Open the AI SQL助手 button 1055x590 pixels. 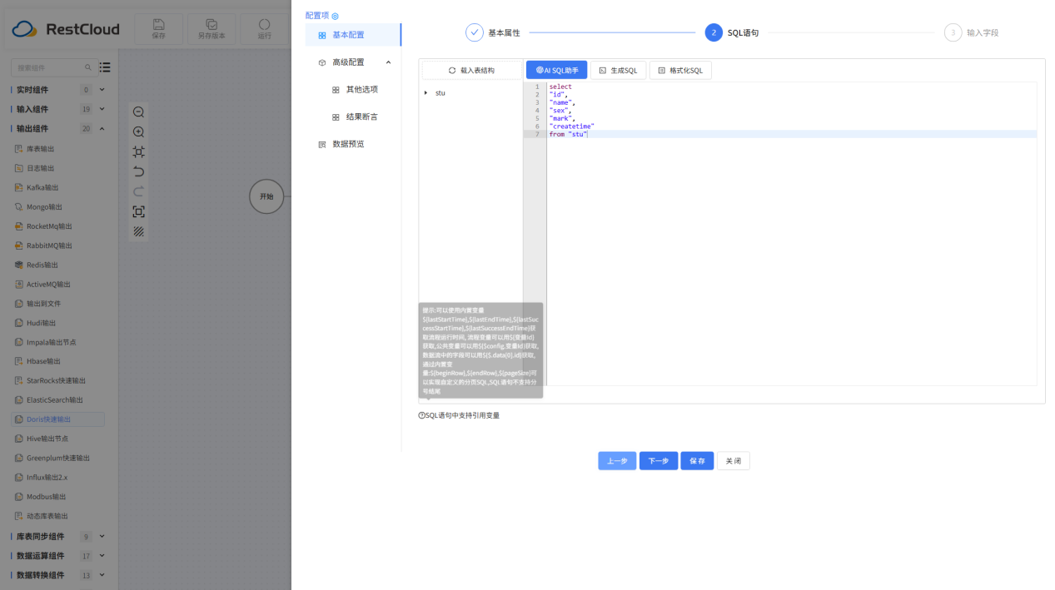556,71
